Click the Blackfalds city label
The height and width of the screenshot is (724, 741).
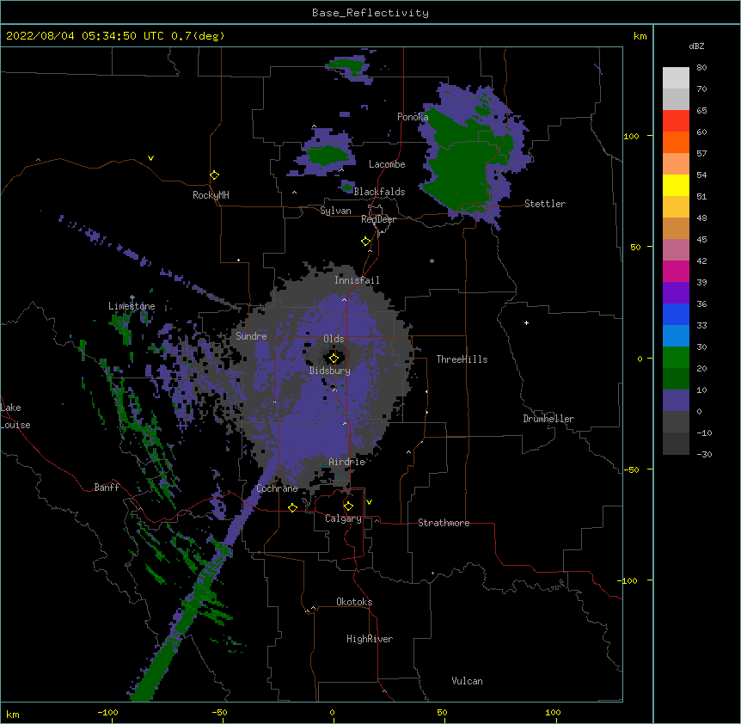coord(379,192)
